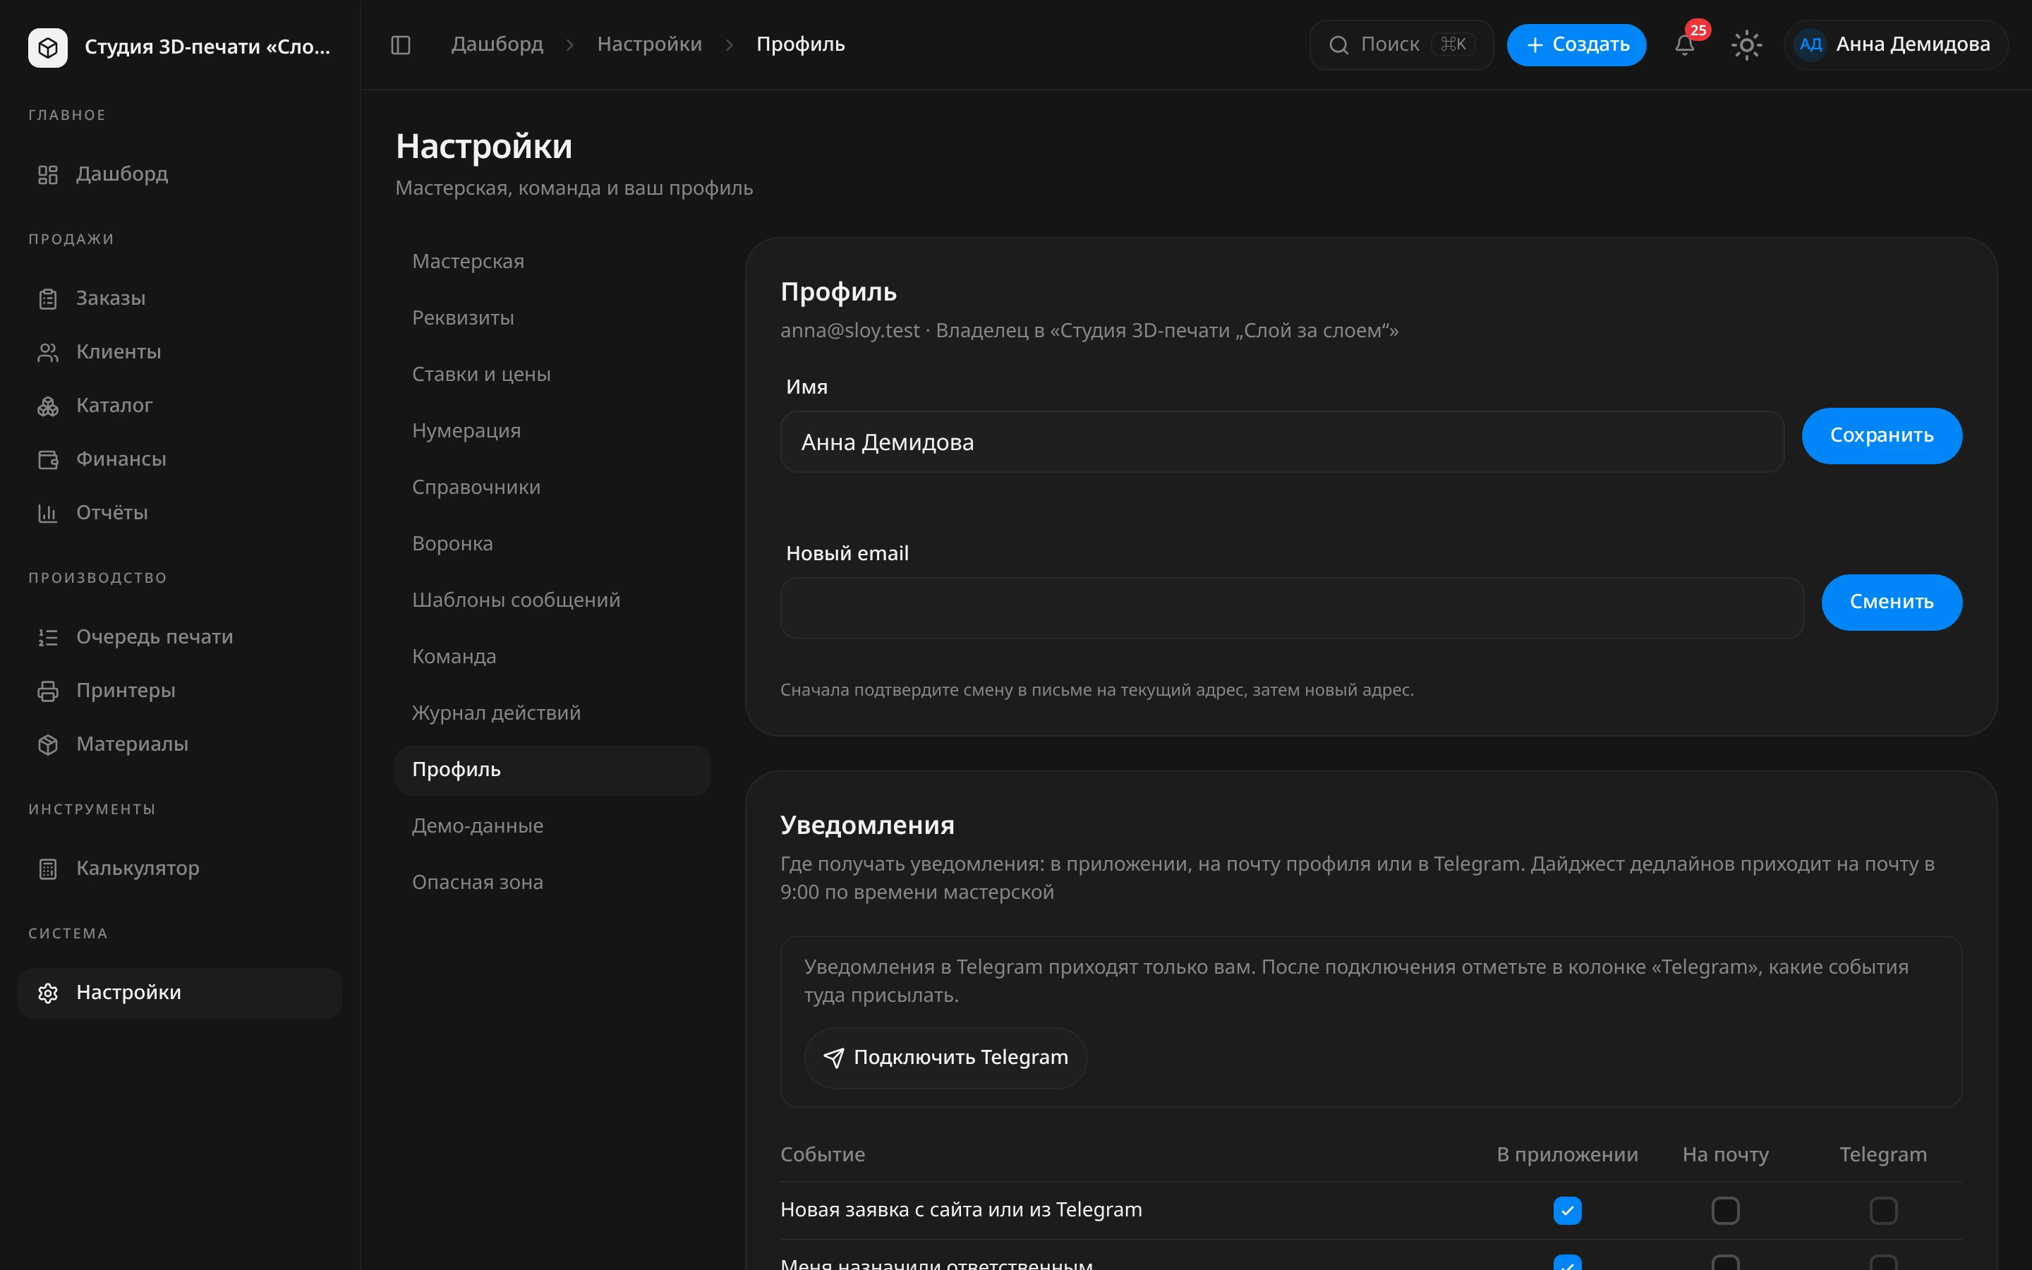Viewport: 2032px width, 1270px height.
Task: Enable Telegram notification for Новая заявка
Action: [x=1883, y=1210]
